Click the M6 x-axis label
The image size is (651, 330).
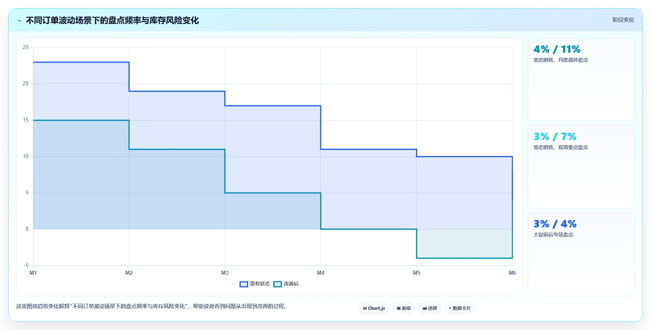pos(512,273)
